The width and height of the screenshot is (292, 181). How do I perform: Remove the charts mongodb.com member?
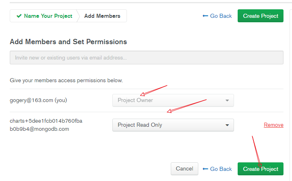click(274, 125)
